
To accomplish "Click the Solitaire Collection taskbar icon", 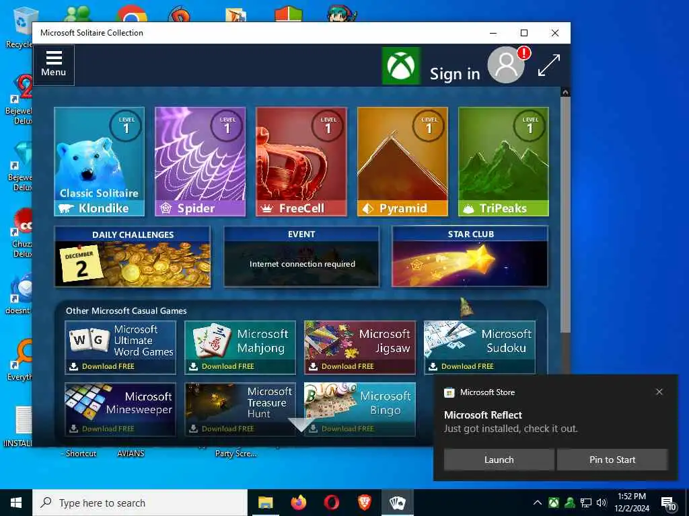I will [397, 503].
